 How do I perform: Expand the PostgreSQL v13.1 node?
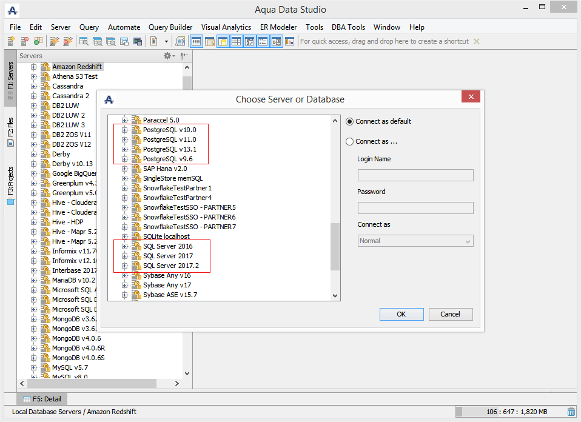[x=125, y=149]
